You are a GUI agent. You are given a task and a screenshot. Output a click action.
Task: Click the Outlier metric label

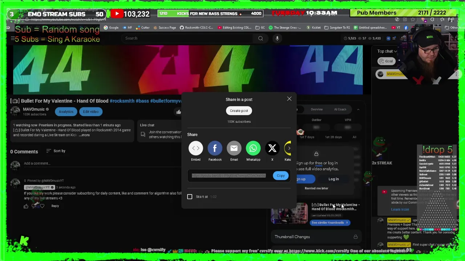316,120
